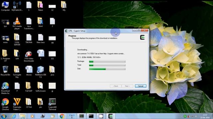Click the greyed-out Next button in Cygwin Setup
Viewport: 213px width, 119px height.
pyautogui.click(x=127, y=86)
